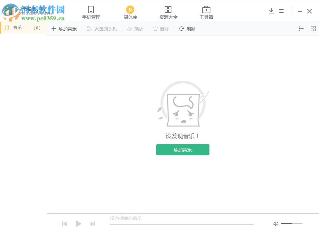Adjust the volume slider

click(x=292, y=224)
